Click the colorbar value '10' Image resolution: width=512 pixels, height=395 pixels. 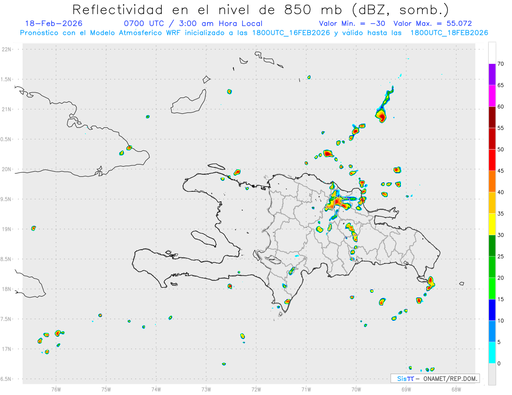[500, 320]
